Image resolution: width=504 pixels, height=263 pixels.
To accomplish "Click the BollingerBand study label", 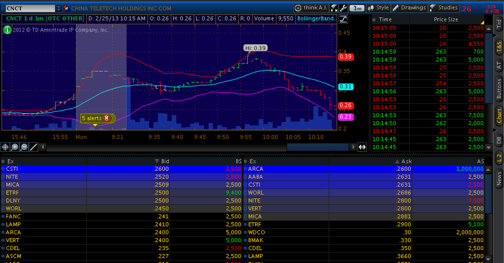I will (x=316, y=19).
